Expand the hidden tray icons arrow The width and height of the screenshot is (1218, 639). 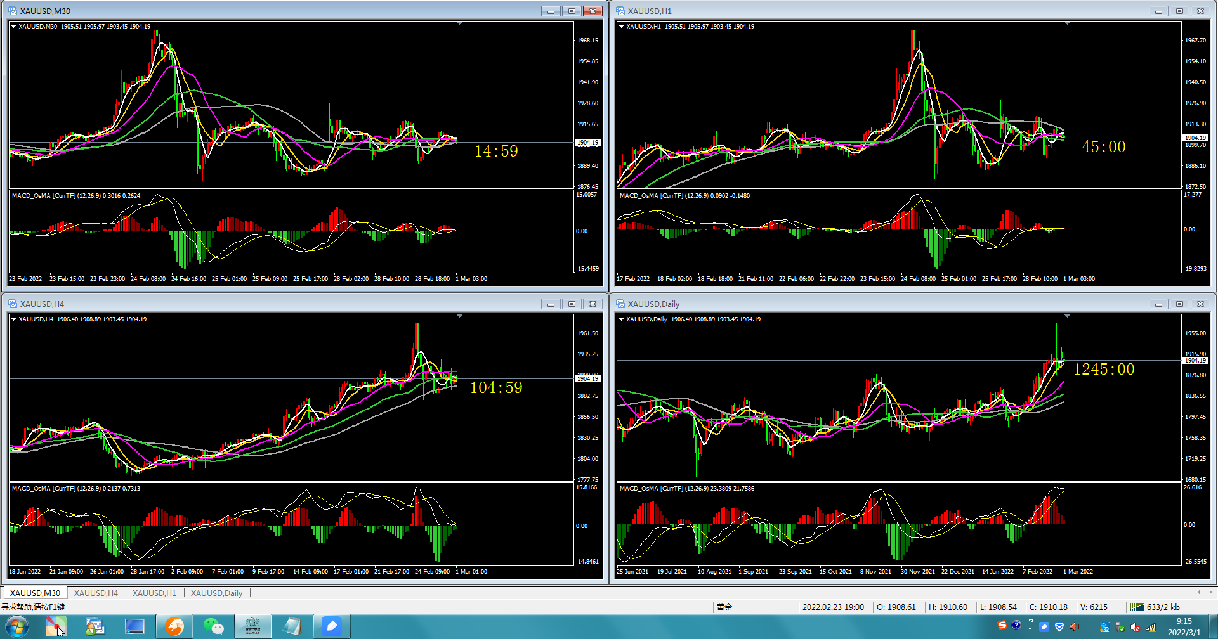(x=1030, y=628)
